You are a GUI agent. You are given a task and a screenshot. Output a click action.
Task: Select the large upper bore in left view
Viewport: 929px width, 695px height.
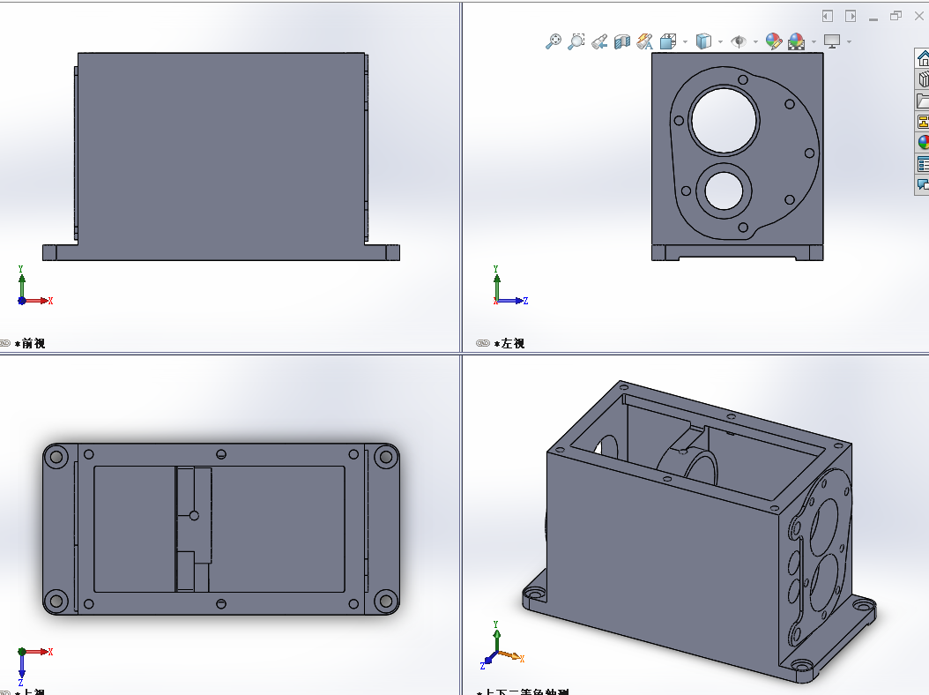pos(724,120)
